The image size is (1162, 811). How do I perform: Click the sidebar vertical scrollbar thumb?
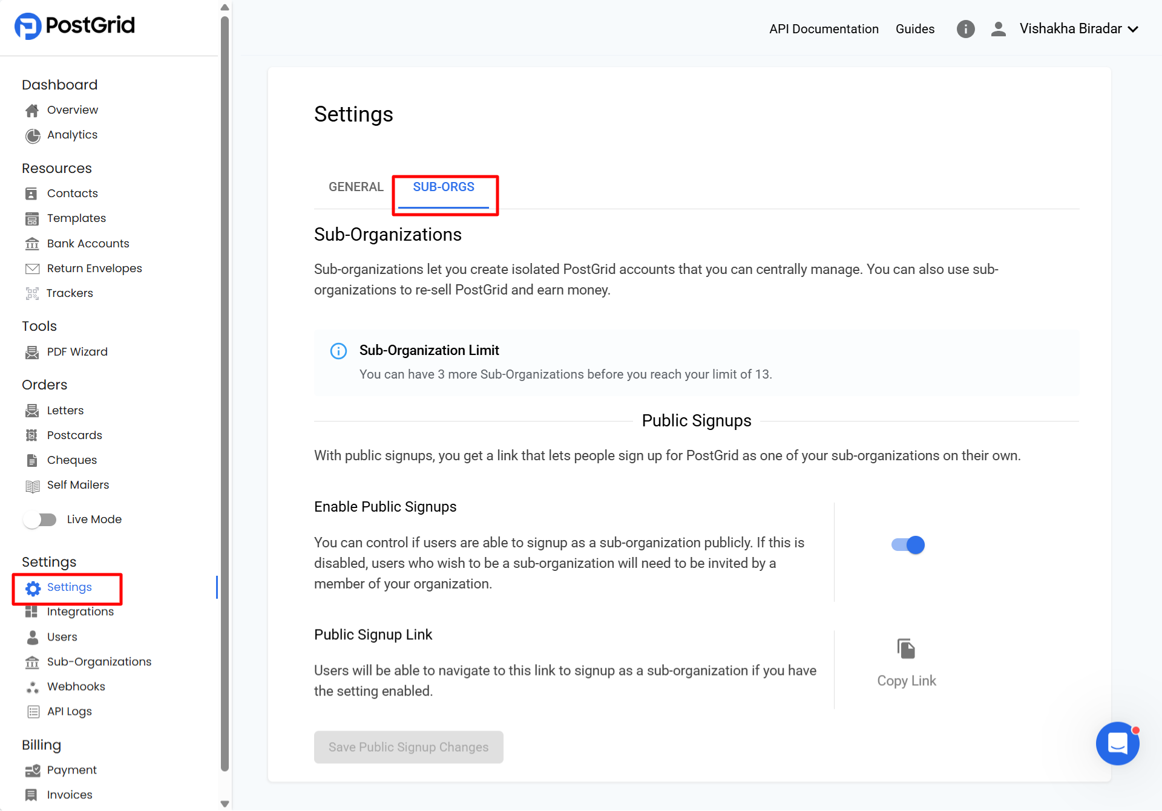225,394
